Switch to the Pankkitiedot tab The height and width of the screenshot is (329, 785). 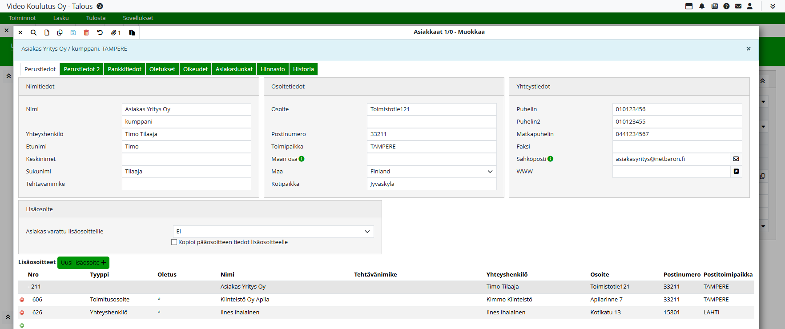click(x=125, y=69)
